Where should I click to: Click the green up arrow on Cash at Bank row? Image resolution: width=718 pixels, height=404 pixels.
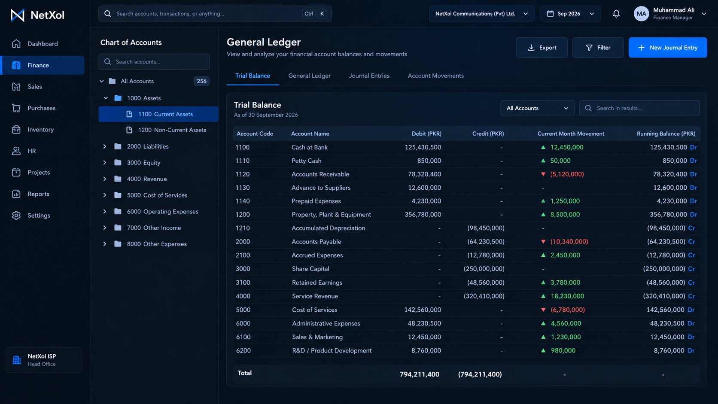coord(543,147)
